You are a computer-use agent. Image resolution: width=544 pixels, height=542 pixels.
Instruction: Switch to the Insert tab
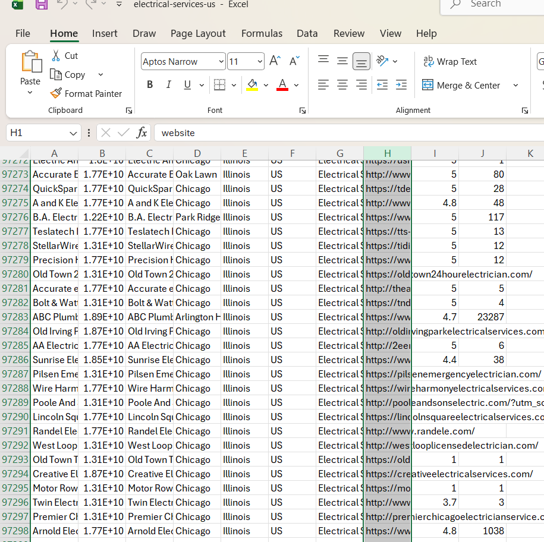point(105,33)
